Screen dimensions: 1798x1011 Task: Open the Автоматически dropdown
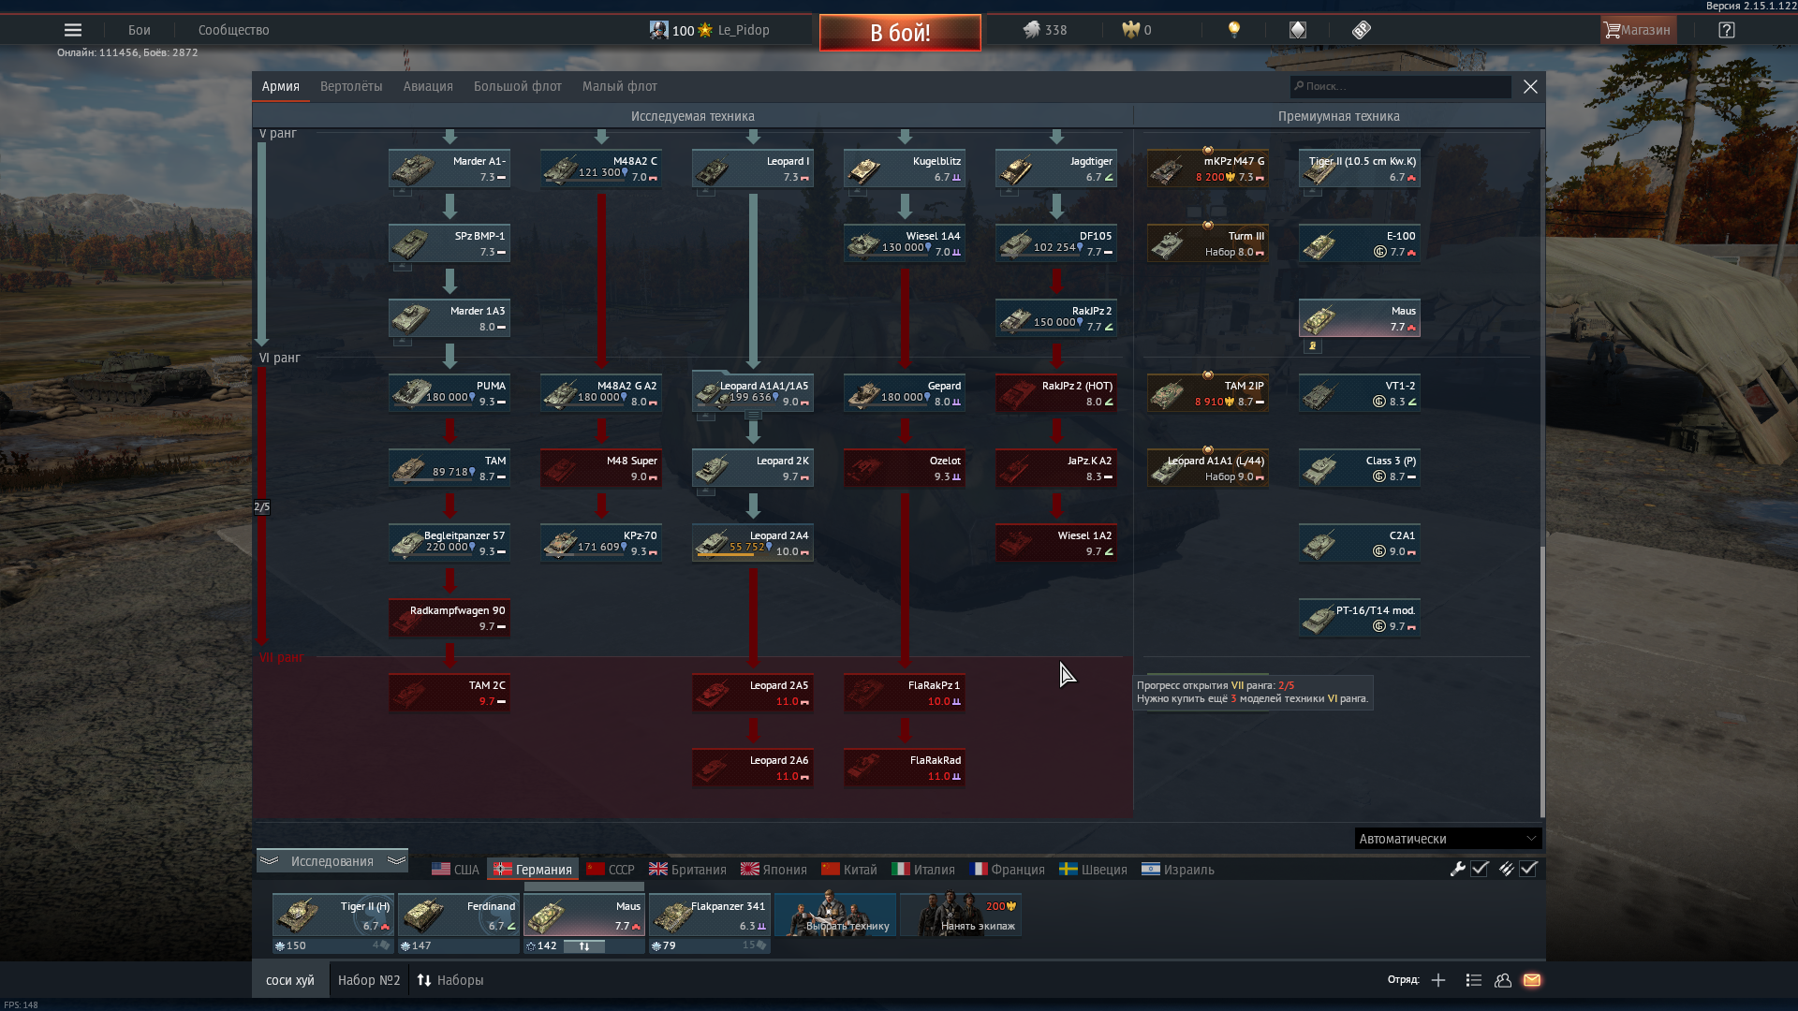[1448, 839]
